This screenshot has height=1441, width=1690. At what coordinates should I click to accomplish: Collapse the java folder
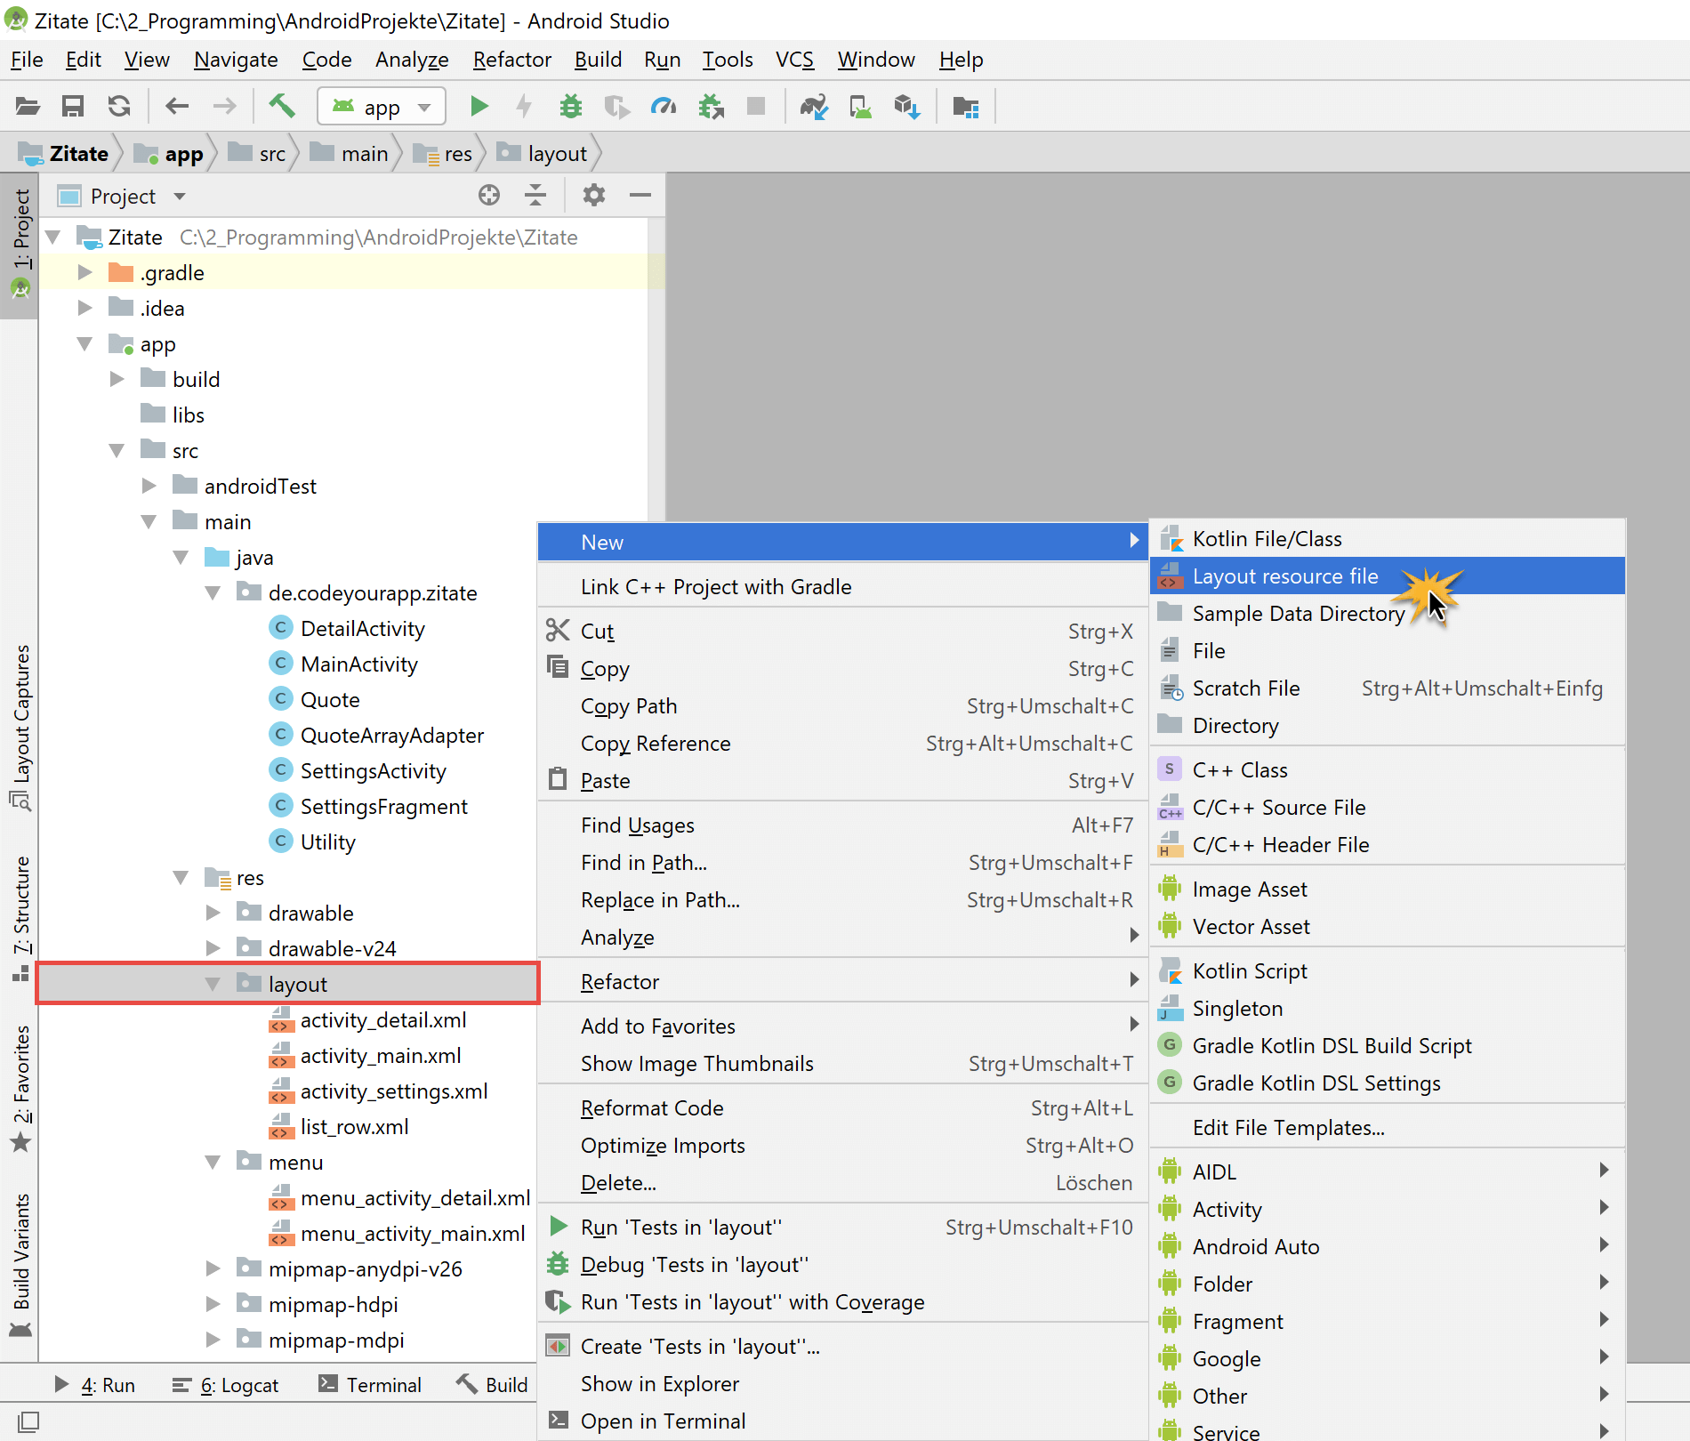(x=181, y=557)
